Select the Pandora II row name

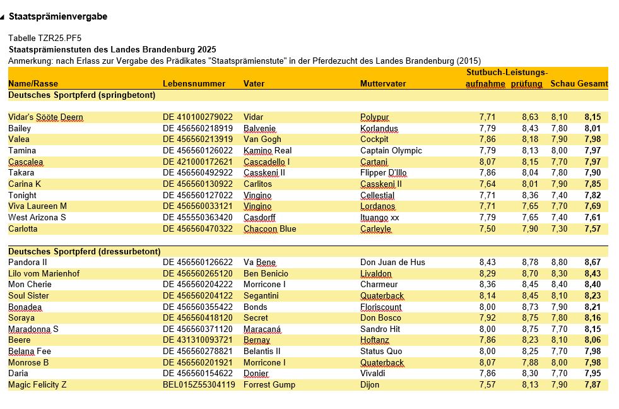28,262
